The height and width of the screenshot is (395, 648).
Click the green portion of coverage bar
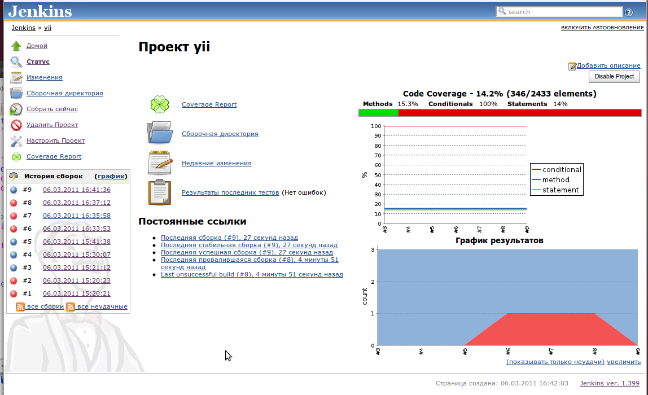pyautogui.click(x=378, y=113)
